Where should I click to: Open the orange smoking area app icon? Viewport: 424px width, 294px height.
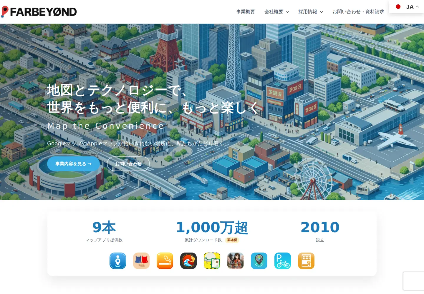click(x=165, y=261)
